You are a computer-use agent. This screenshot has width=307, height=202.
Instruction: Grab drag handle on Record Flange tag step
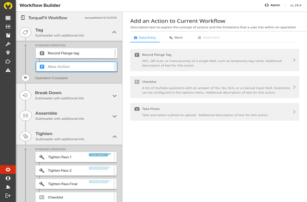[115, 53]
